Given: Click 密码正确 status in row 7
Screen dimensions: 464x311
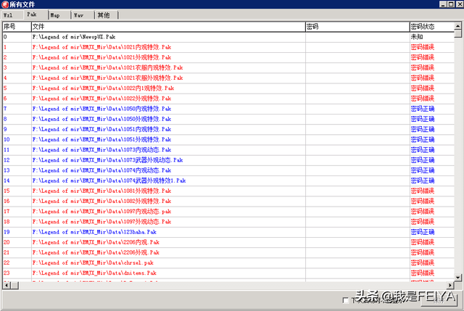Looking at the screenshot, I should [423, 109].
